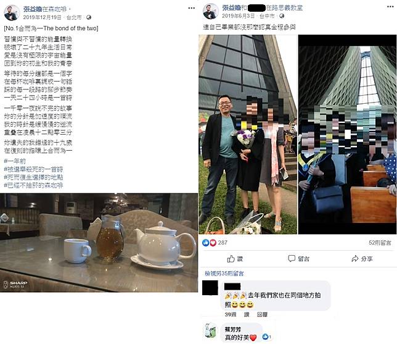This screenshot has height=344, width=397.
Task: Open the left post's three-dot options menu
Action: point(191,8)
